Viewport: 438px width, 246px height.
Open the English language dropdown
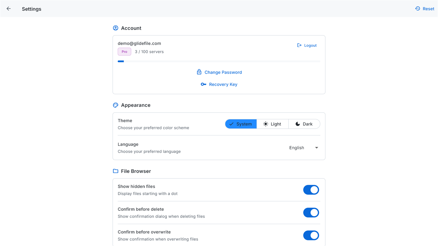coord(303,148)
